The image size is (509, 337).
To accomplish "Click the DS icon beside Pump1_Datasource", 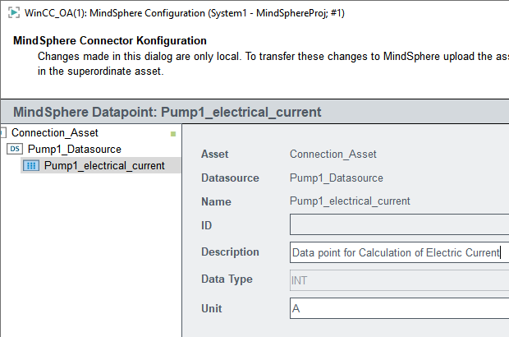I will tap(15, 149).
